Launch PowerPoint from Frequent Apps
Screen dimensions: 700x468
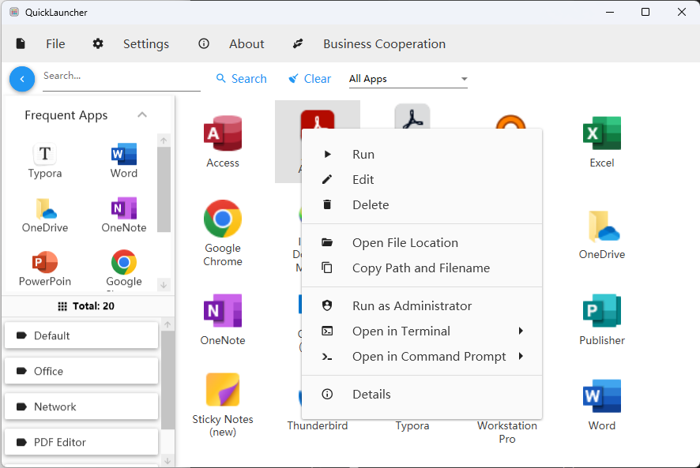click(x=45, y=268)
